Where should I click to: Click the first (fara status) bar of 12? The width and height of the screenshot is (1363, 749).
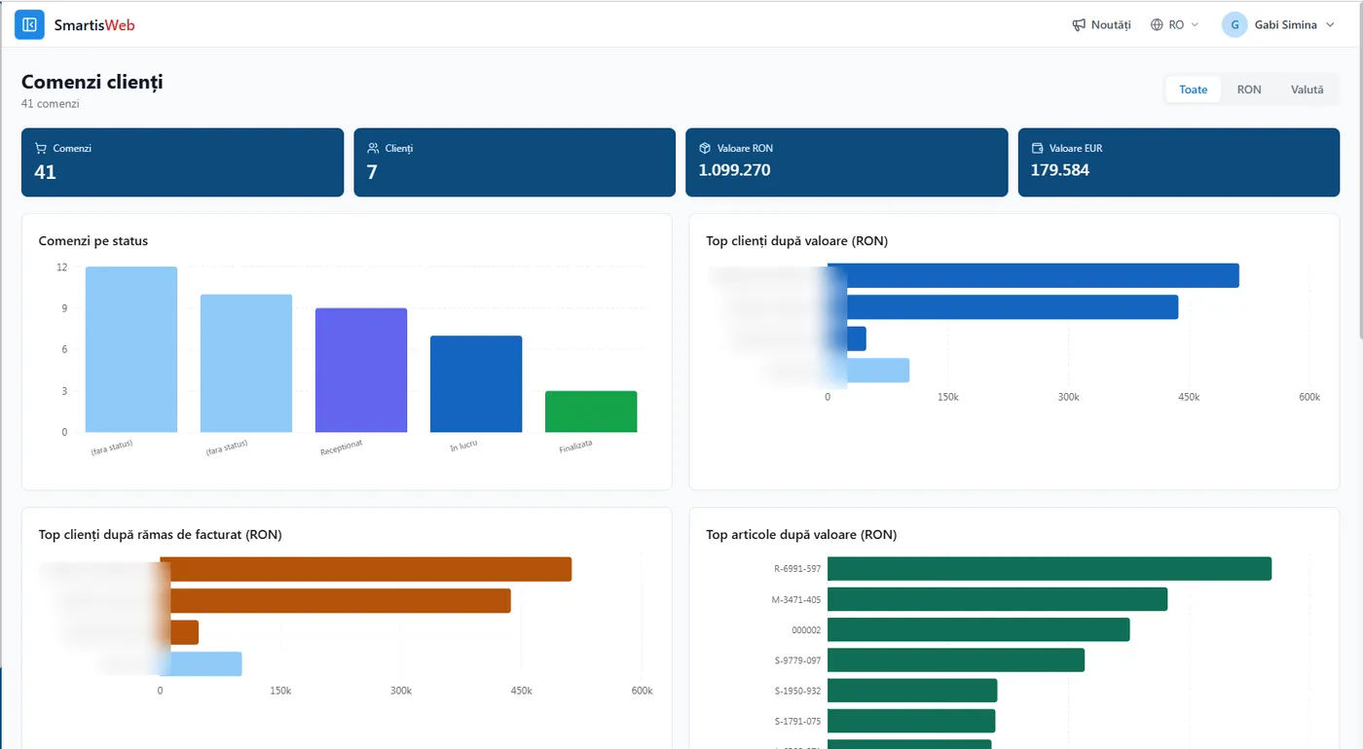point(131,349)
